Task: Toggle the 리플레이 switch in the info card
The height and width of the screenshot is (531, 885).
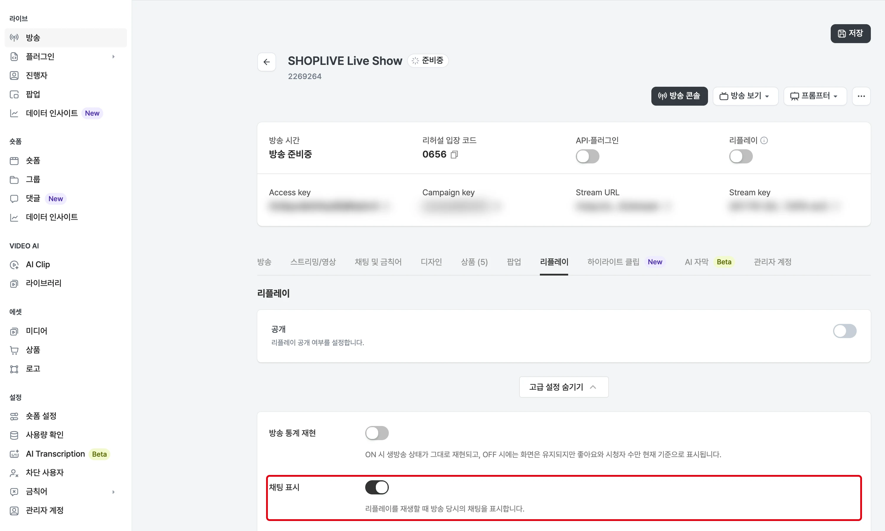Action: 741,156
